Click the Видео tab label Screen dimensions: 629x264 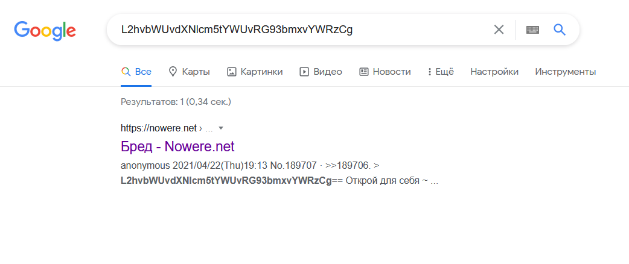[328, 72]
